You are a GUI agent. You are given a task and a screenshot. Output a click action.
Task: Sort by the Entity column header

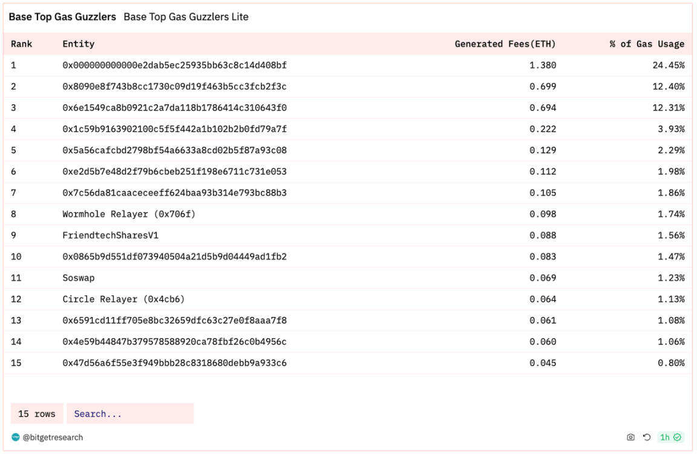(78, 44)
